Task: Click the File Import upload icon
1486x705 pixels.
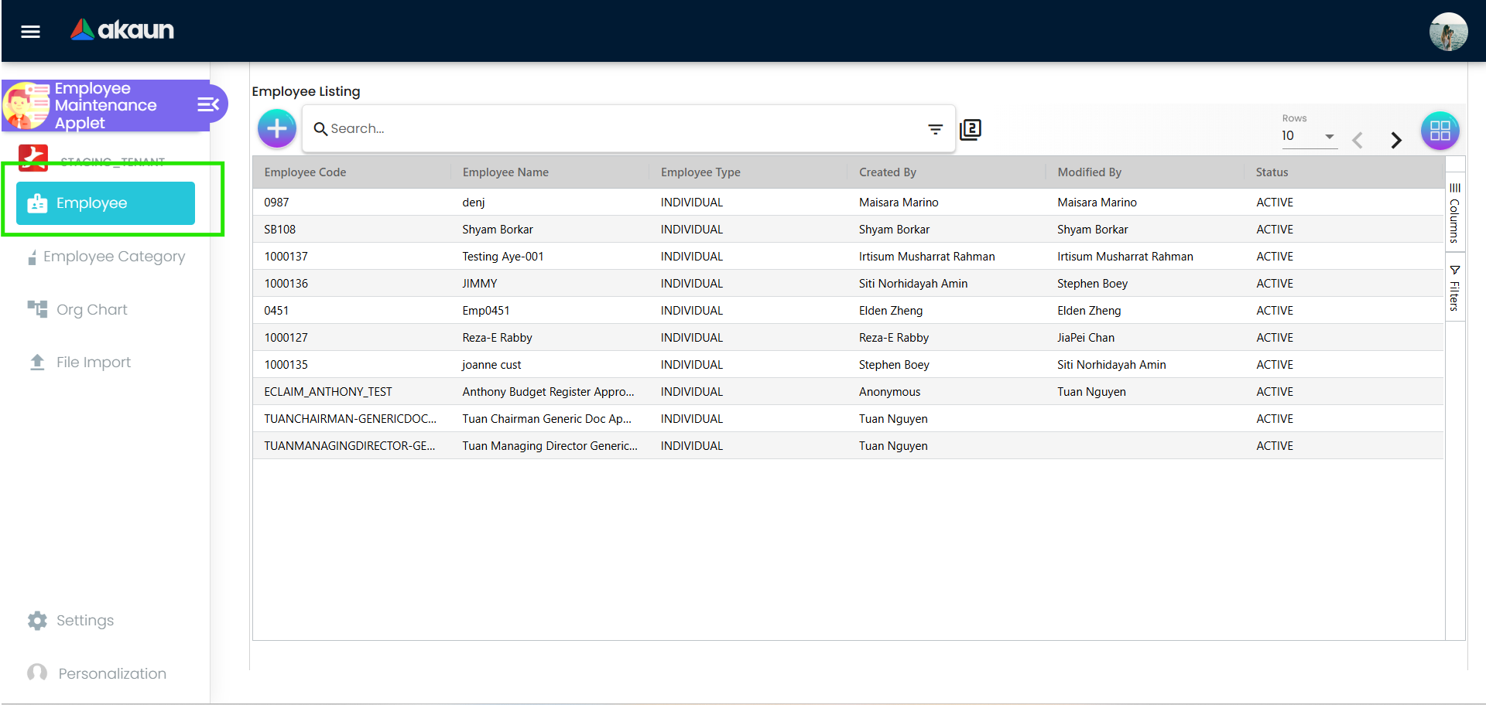Action: [x=36, y=362]
